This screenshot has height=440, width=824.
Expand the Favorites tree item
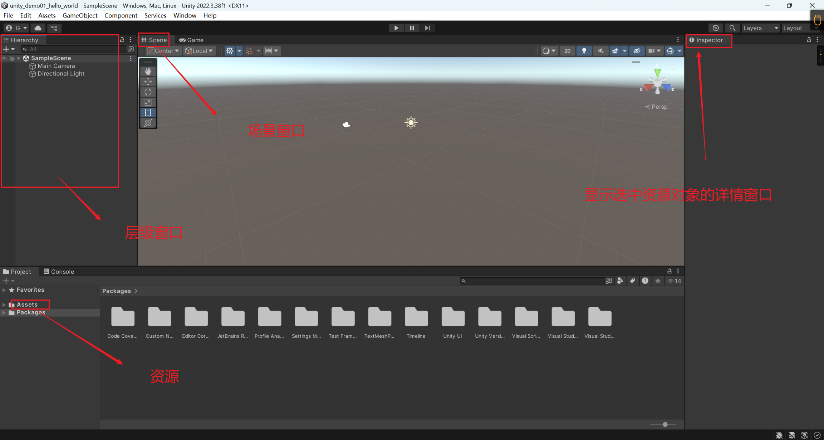coord(4,290)
